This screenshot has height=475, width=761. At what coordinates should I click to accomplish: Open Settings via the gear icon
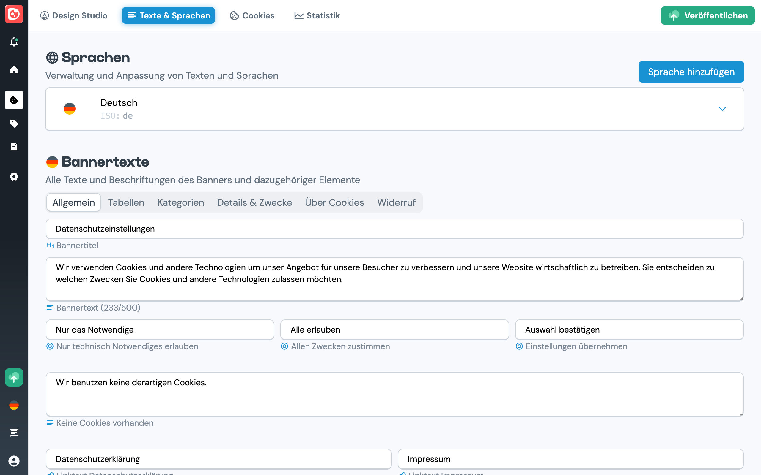point(14,177)
